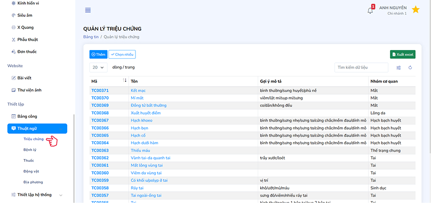Image resolution: width=431 pixels, height=203 pixels.
Task: Open X Quang in sidebar
Action: 25,27
